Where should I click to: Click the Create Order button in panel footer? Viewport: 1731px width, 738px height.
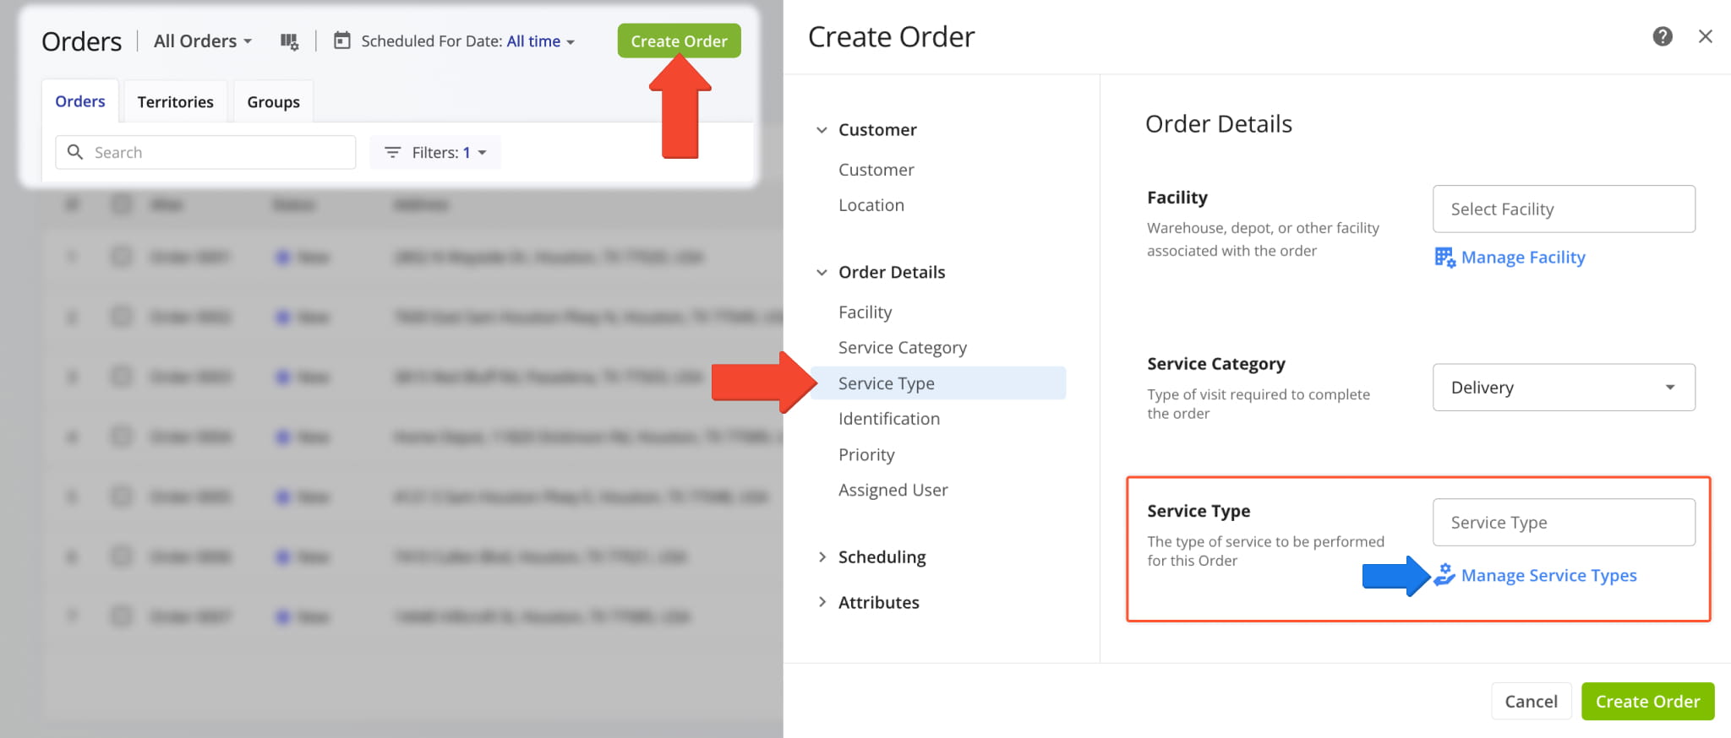[x=1647, y=702]
